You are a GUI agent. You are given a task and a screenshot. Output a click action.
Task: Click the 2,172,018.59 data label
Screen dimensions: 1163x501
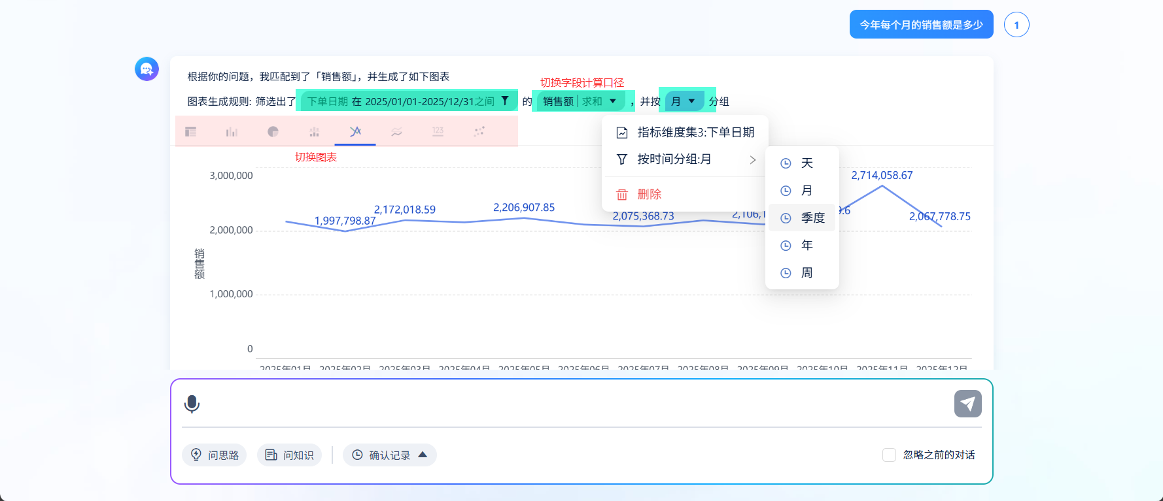tap(405, 210)
